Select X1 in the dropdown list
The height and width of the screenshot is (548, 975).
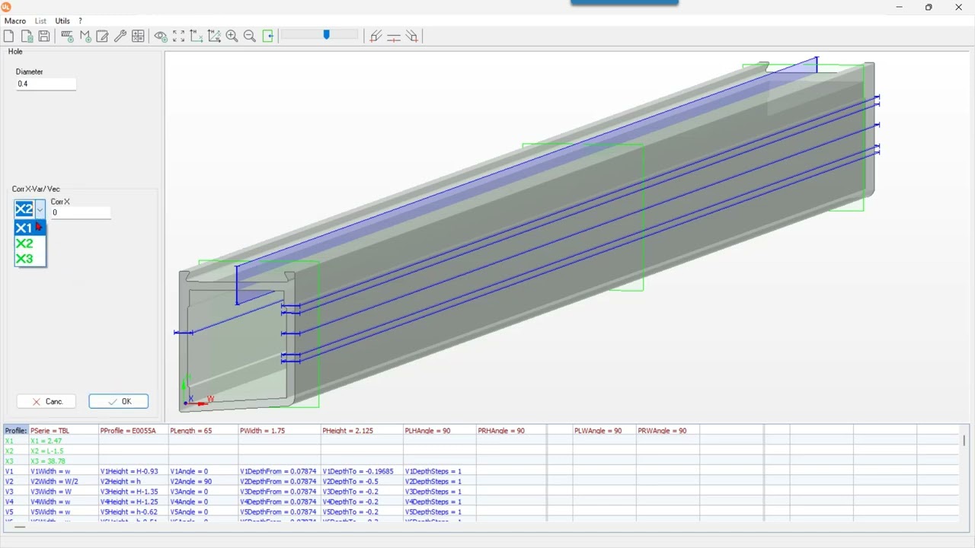point(30,228)
